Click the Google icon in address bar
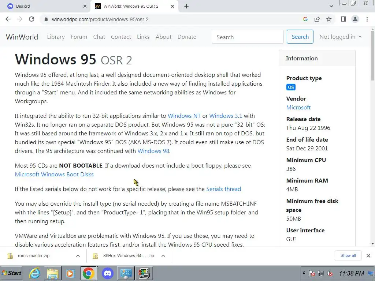 (x=305, y=19)
